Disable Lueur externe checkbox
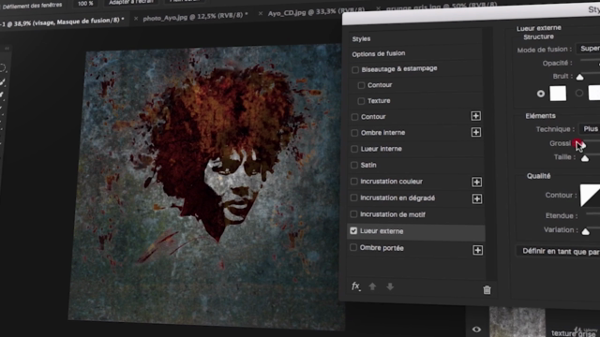 coord(353,231)
